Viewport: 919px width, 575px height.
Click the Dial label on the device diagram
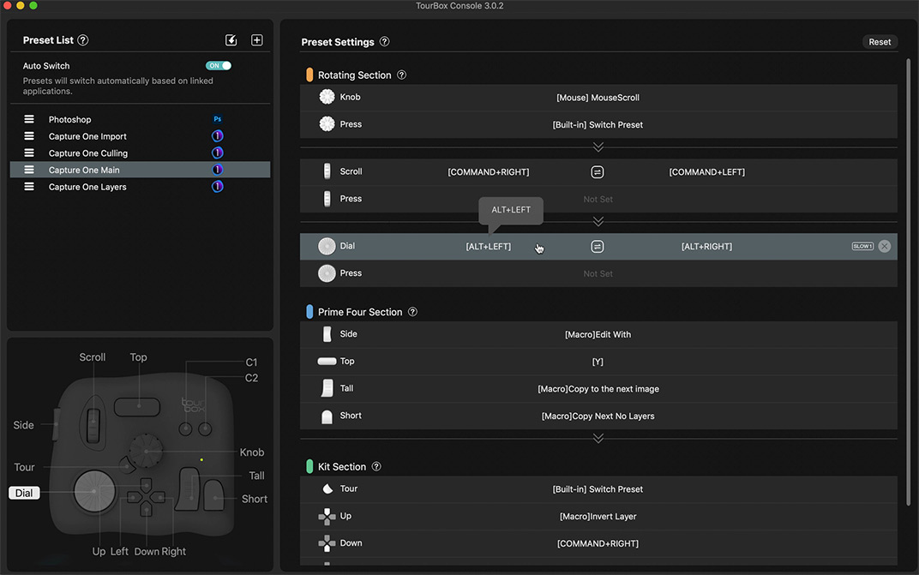tap(24, 493)
